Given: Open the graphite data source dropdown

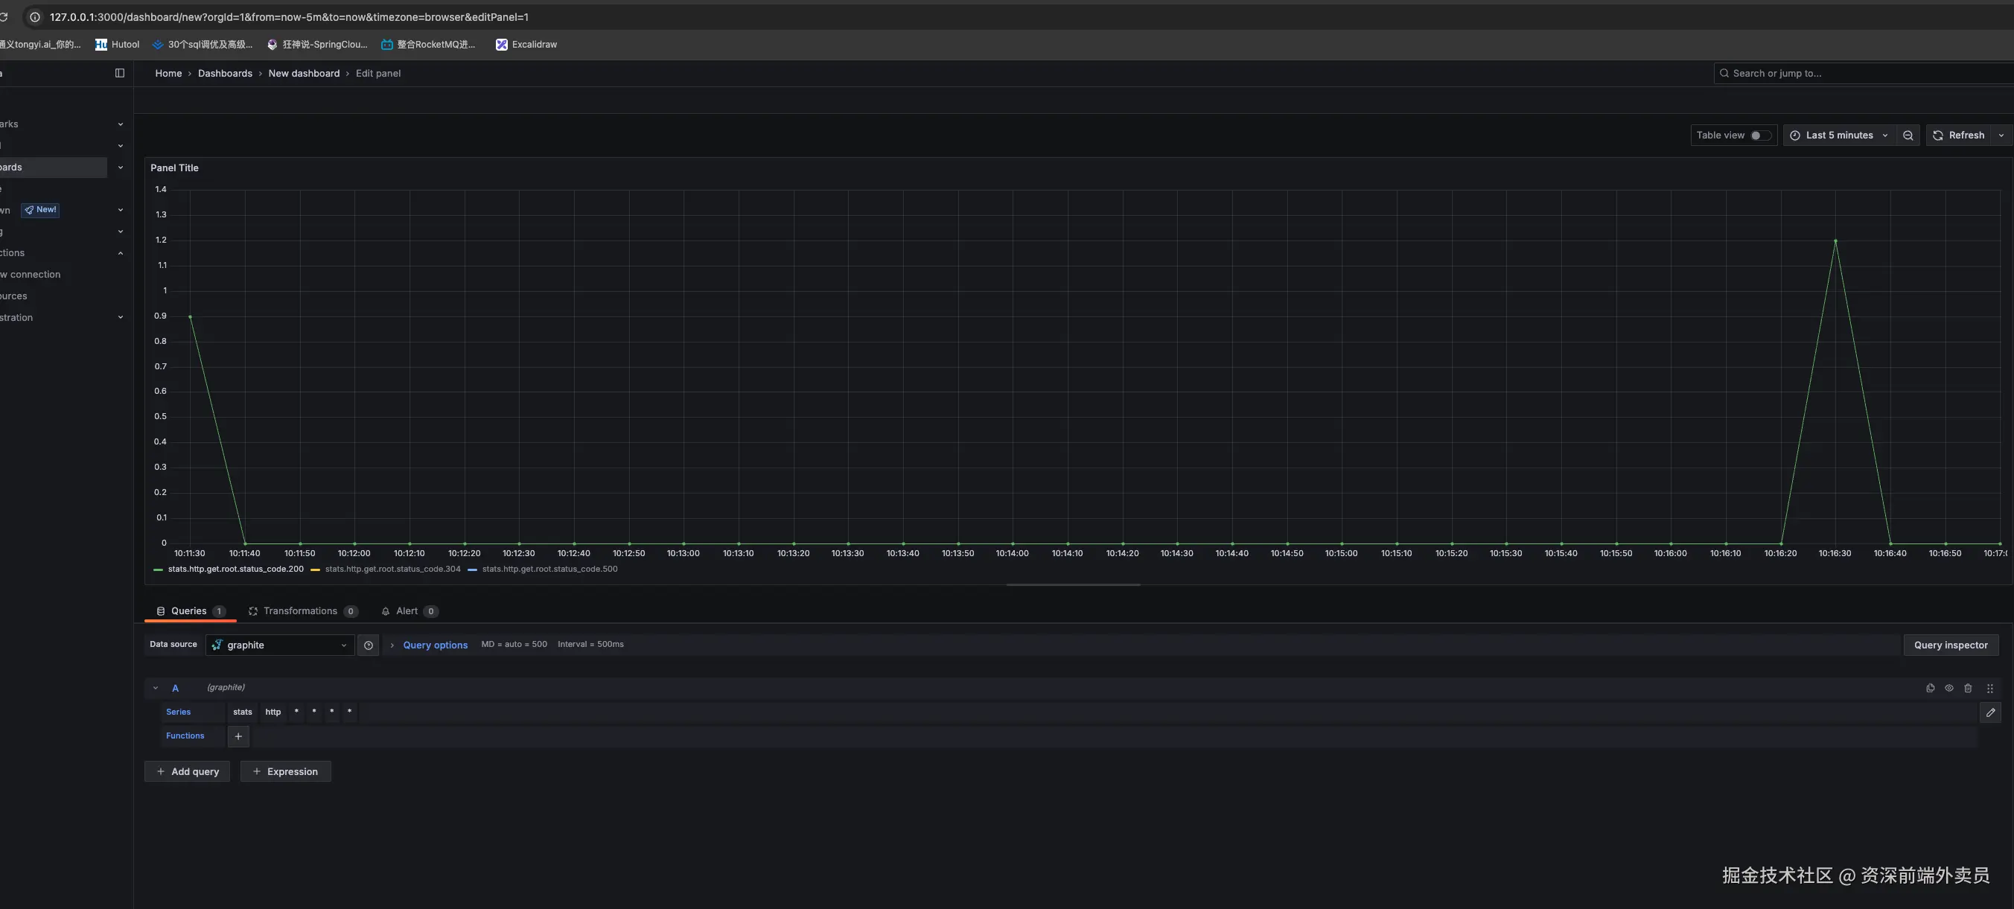Looking at the screenshot, I should point(280,645).
